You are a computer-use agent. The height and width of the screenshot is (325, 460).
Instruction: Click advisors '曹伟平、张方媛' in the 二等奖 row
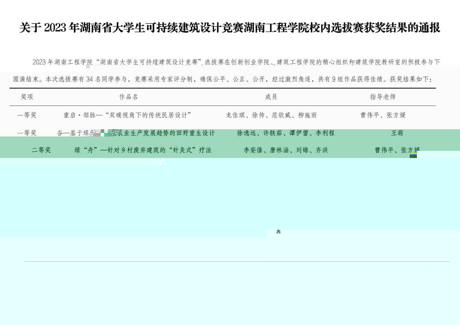click(397, 150)
